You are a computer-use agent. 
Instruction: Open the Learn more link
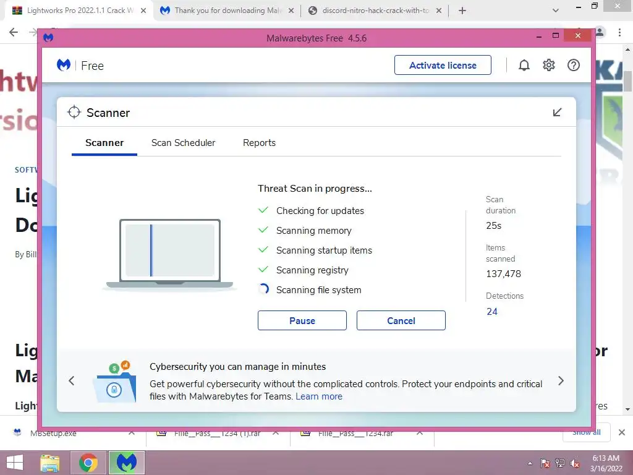tap(319, 396)
